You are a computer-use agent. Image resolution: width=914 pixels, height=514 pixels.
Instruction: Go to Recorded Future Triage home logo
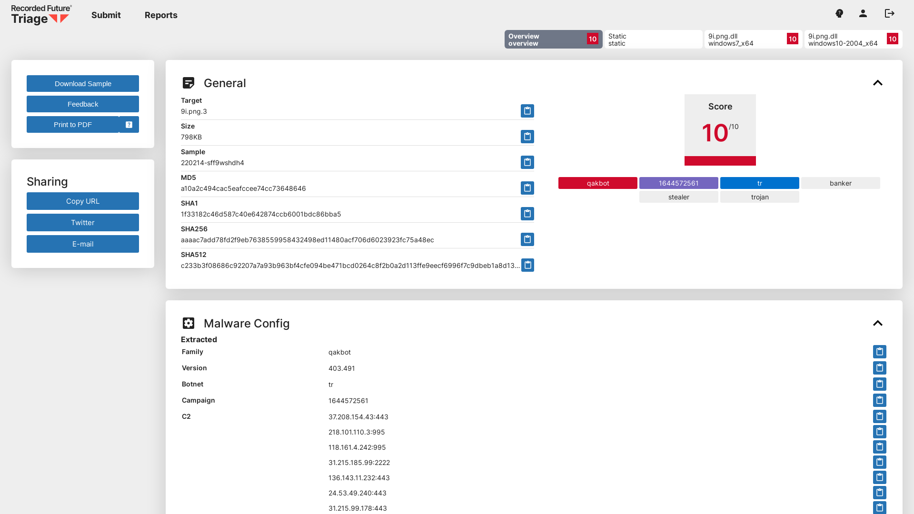(41, 15)
